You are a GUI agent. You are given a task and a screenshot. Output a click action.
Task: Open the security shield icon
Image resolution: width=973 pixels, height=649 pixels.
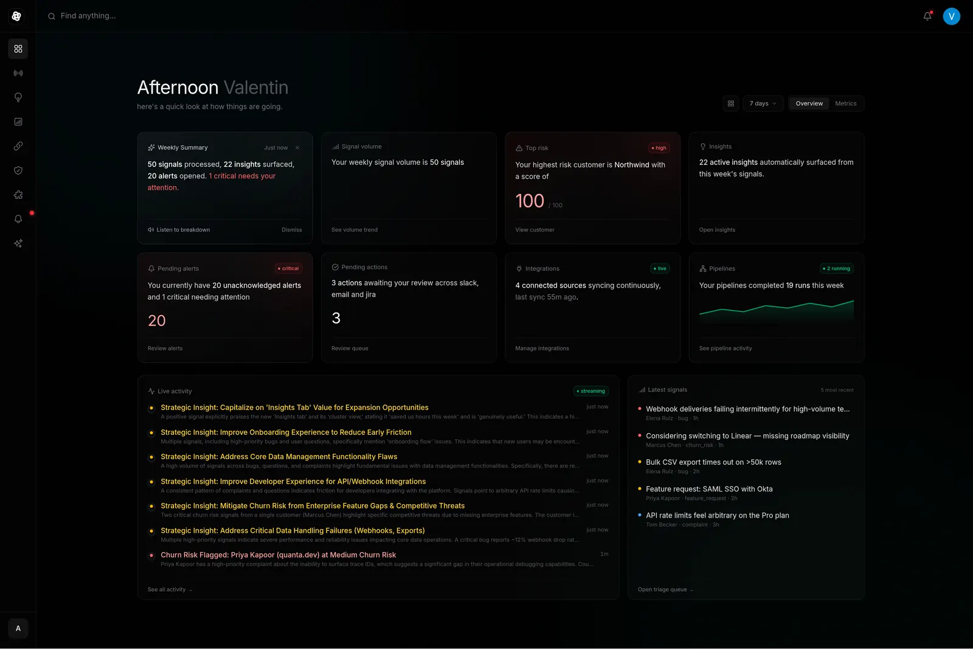(18, 170)
